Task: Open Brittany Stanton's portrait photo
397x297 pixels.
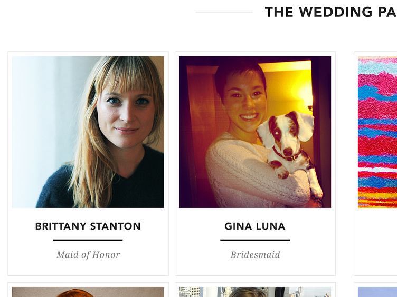Action: [88, 132]
